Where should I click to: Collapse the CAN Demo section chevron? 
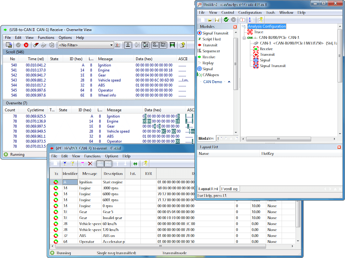pyautogui.click(x=229, y=82)
